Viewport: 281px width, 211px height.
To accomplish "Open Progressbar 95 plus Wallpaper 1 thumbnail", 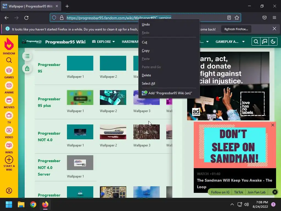I will pyautogui.click(x=80, y=98).
